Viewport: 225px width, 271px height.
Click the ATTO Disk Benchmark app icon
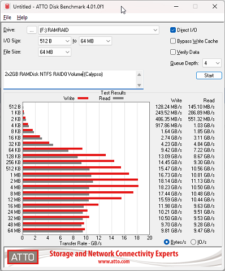pyautogui.click(x=7, y=6)
